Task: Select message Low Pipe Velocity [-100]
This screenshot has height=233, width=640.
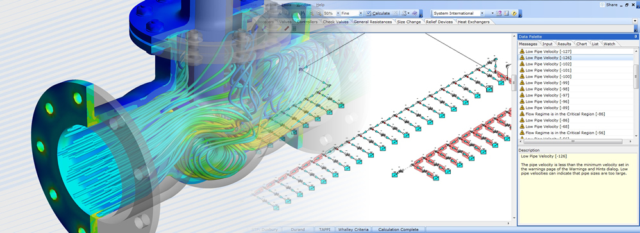Action: coord(576,76)
